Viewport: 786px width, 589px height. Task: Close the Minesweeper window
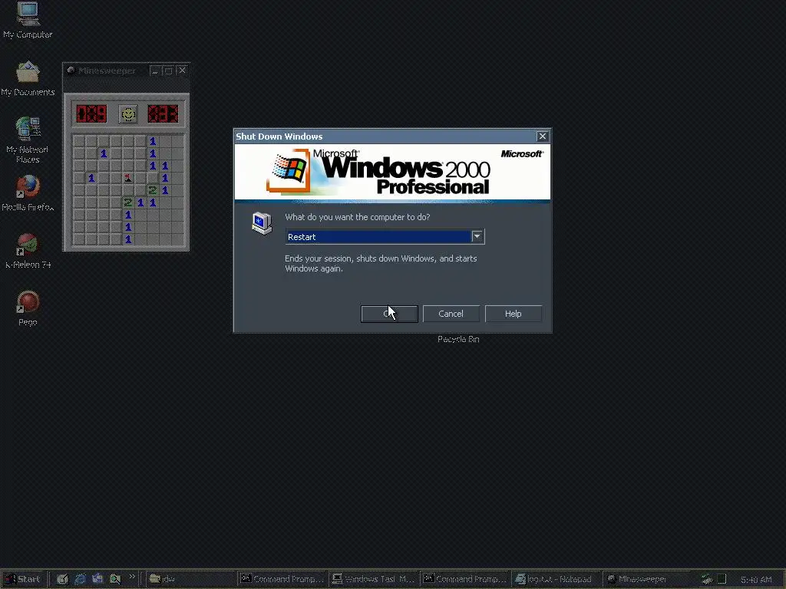(x=182, y=71)
